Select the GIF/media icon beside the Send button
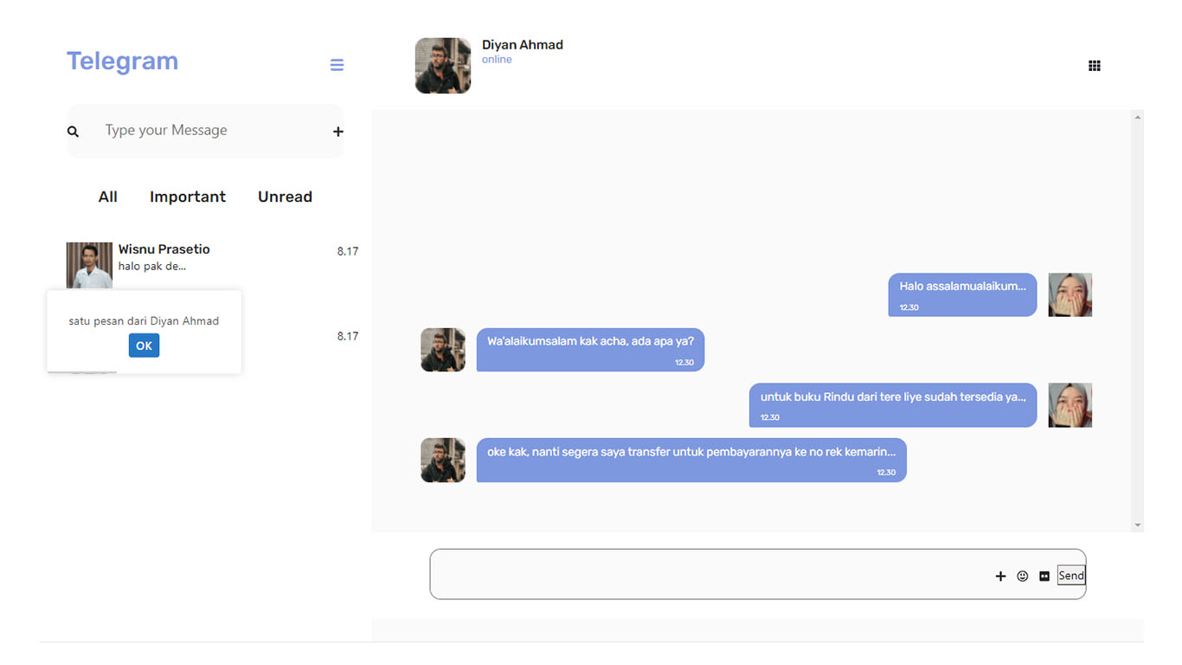Image resolution: width=1182 pixels, height=665 pixels. pos(1044,575)
